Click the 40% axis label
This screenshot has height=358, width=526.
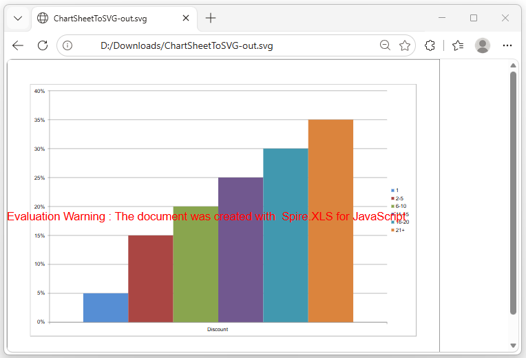coord(39,92)
